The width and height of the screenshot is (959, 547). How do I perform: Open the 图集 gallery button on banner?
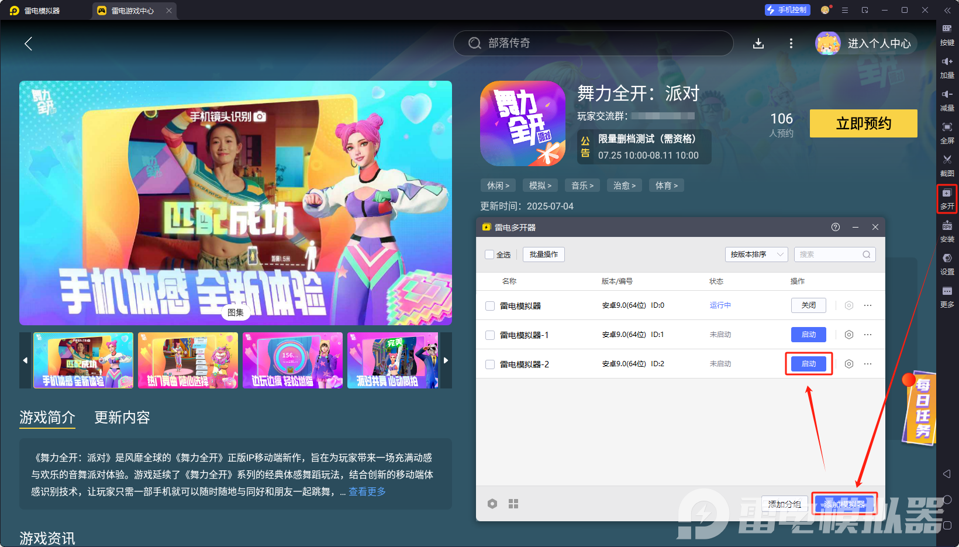pos(236,312)
